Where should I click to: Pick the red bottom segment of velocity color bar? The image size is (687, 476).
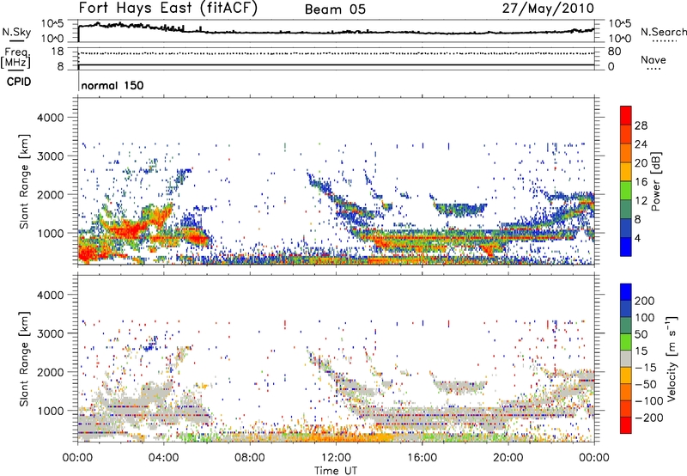pos(626,425)
